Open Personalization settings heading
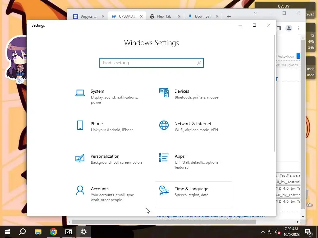The width and height of the screenshot is (318, 238). point(105,156)
